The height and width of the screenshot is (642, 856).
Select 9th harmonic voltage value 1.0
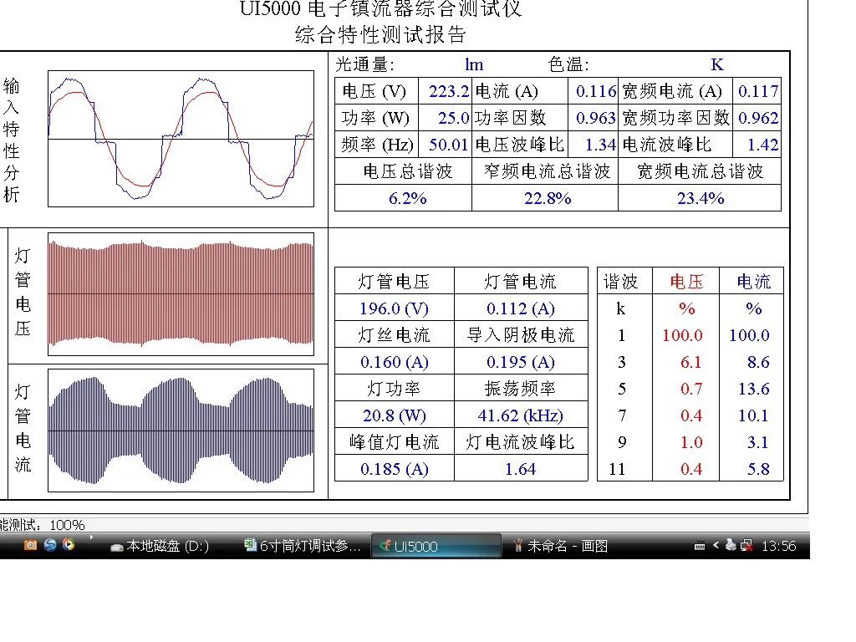(x=691, y=443)
